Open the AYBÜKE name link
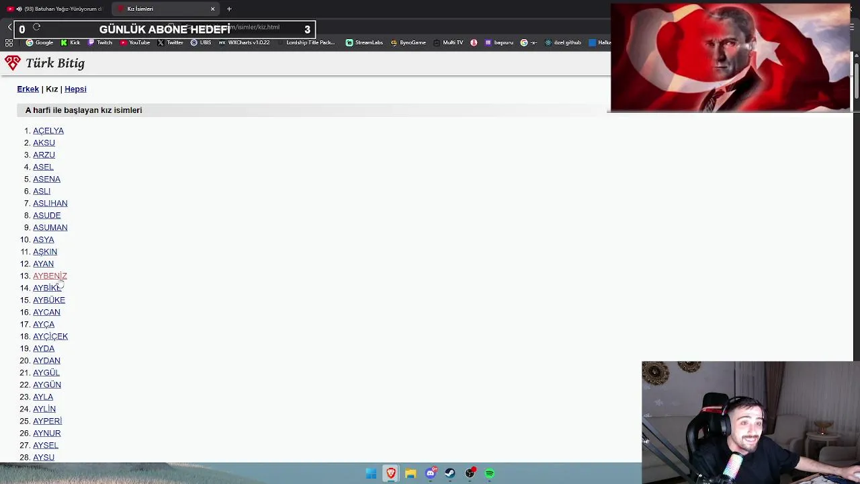Image resolution: width=860 pixels, height=484 pixels. coord(49,300)
